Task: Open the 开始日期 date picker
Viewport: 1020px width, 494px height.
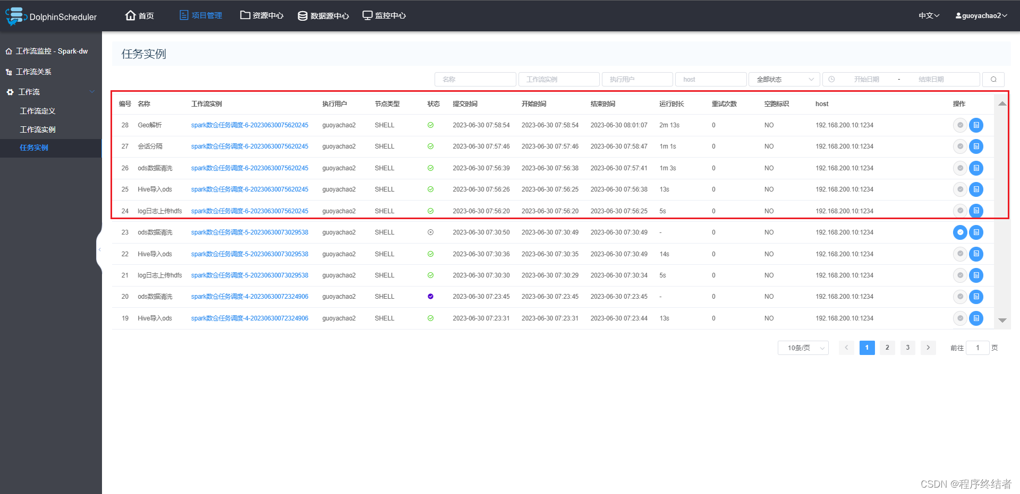Action: 866,79
